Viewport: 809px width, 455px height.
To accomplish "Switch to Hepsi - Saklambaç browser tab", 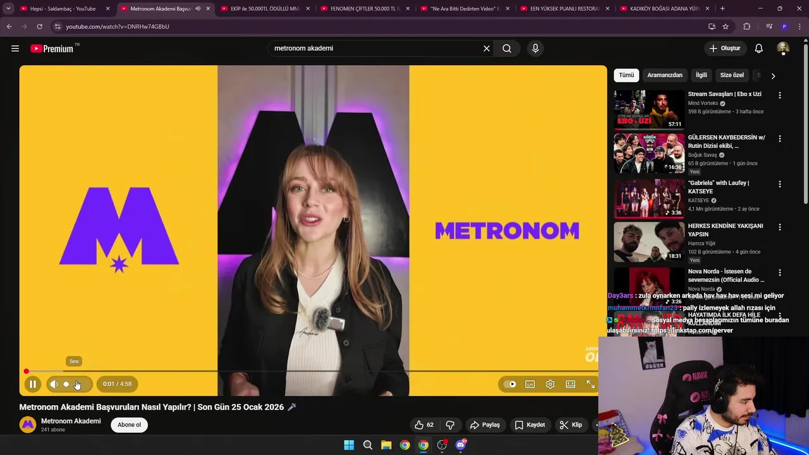I will pyautogui.click(x=65, y=9).
